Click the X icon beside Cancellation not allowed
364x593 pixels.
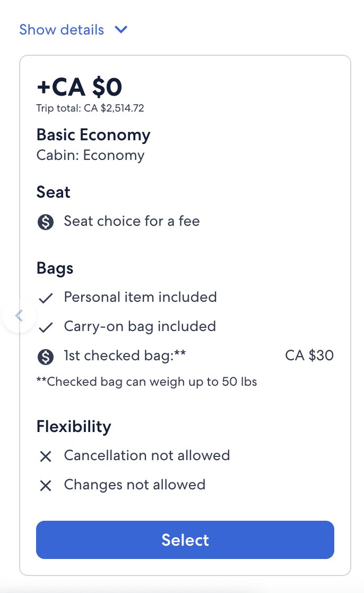coord(46,456)
